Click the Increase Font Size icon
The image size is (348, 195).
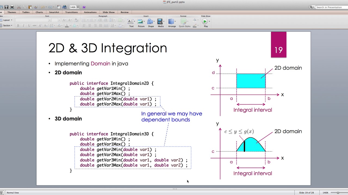click(x=64, y=20)
